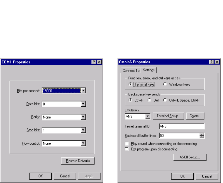Open Terminal Setup dialog
The image size is (223, 183).
pos(168,116)
